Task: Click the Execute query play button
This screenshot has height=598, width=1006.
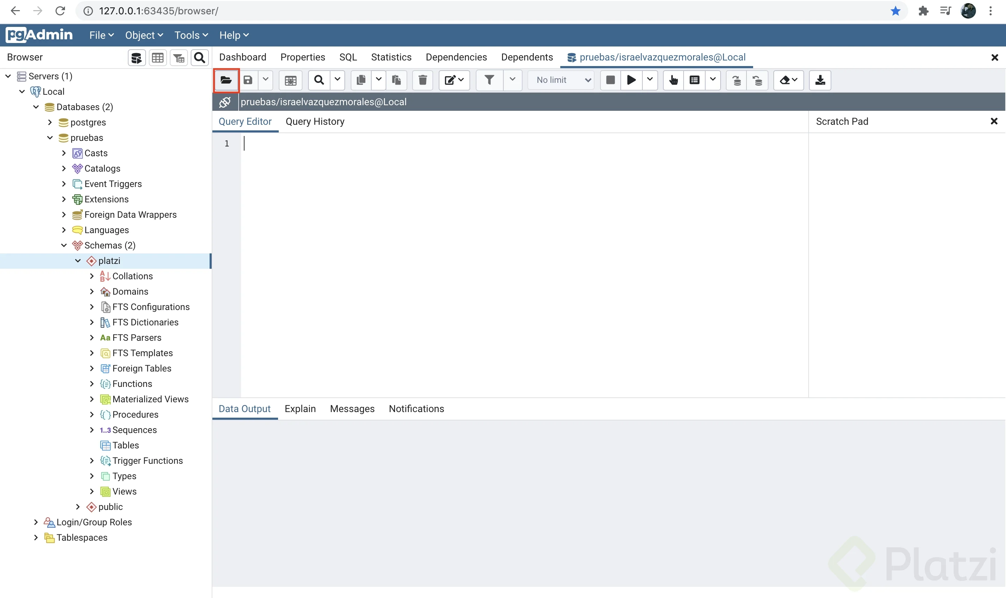Action: (631, 80)
